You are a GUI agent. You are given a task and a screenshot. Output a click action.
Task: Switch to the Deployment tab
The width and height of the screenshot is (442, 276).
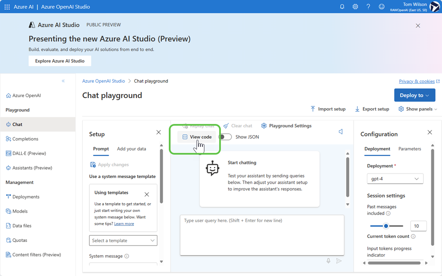click(x=377, y=149)
